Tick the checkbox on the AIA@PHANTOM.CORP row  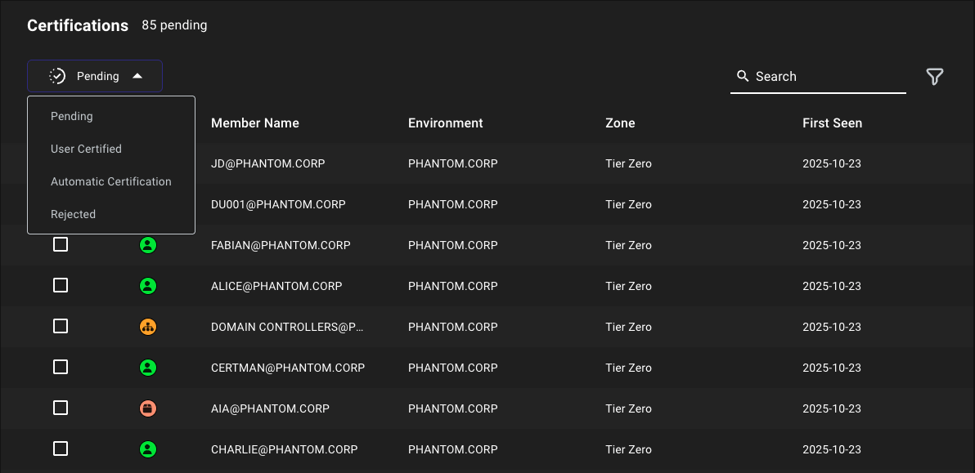pyautogui.click(x=61, y=408)
